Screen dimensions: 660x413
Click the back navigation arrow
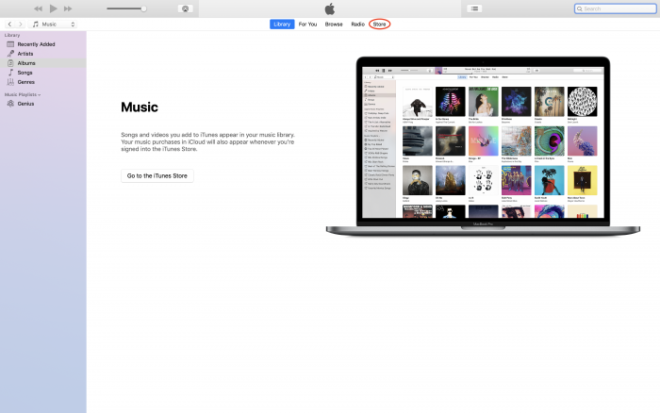[x=9, y=24]
